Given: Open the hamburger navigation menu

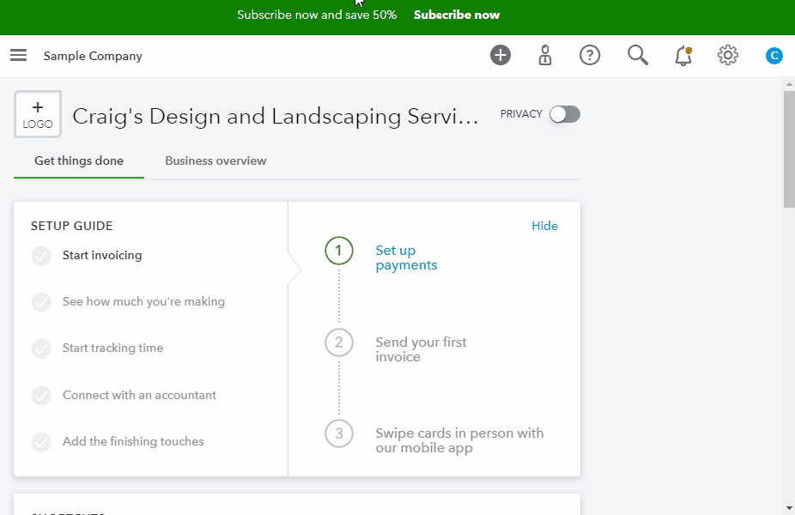Looking at the screenshot, I should coord(18,56).
